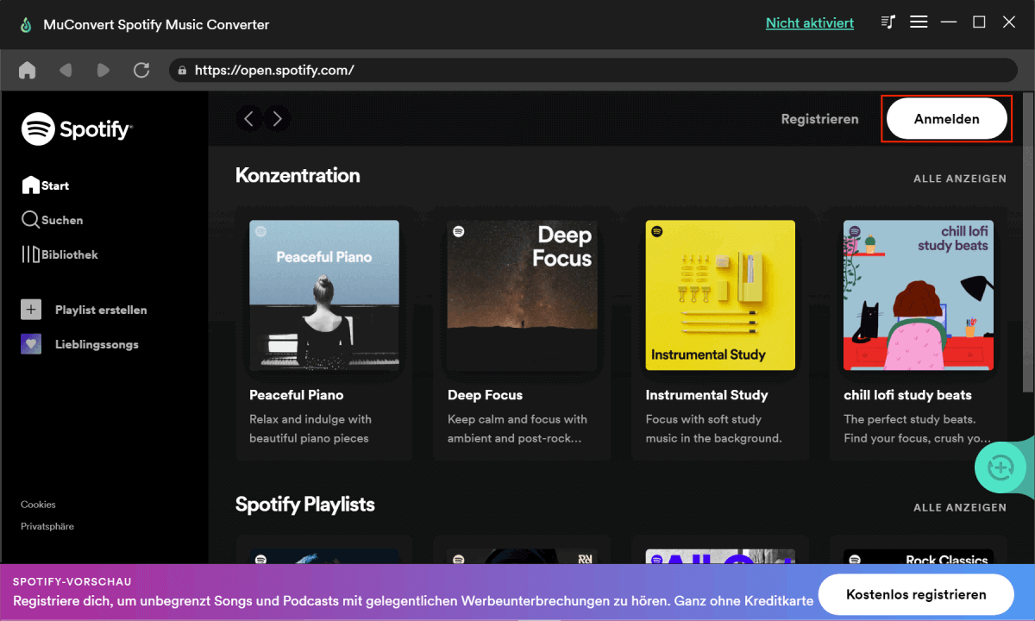The width and height of the screenshot is (1035, 621).
Task: Open Start in the Spotify sidebar
Action: [x=45, y=185]
